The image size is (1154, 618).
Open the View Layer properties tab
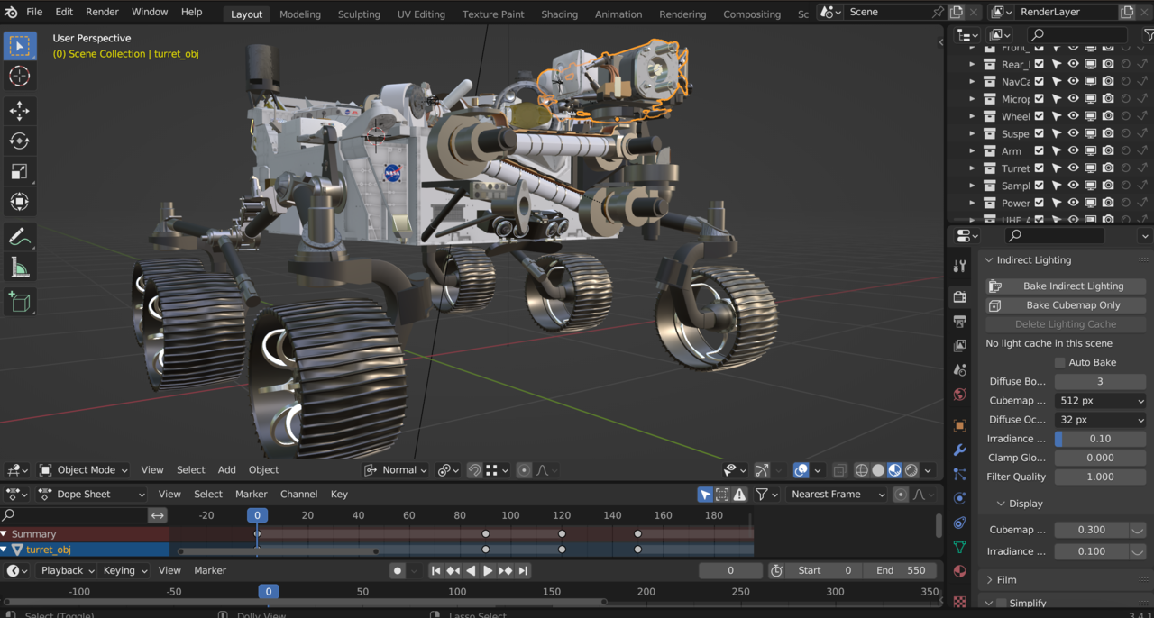pos(959,346)
